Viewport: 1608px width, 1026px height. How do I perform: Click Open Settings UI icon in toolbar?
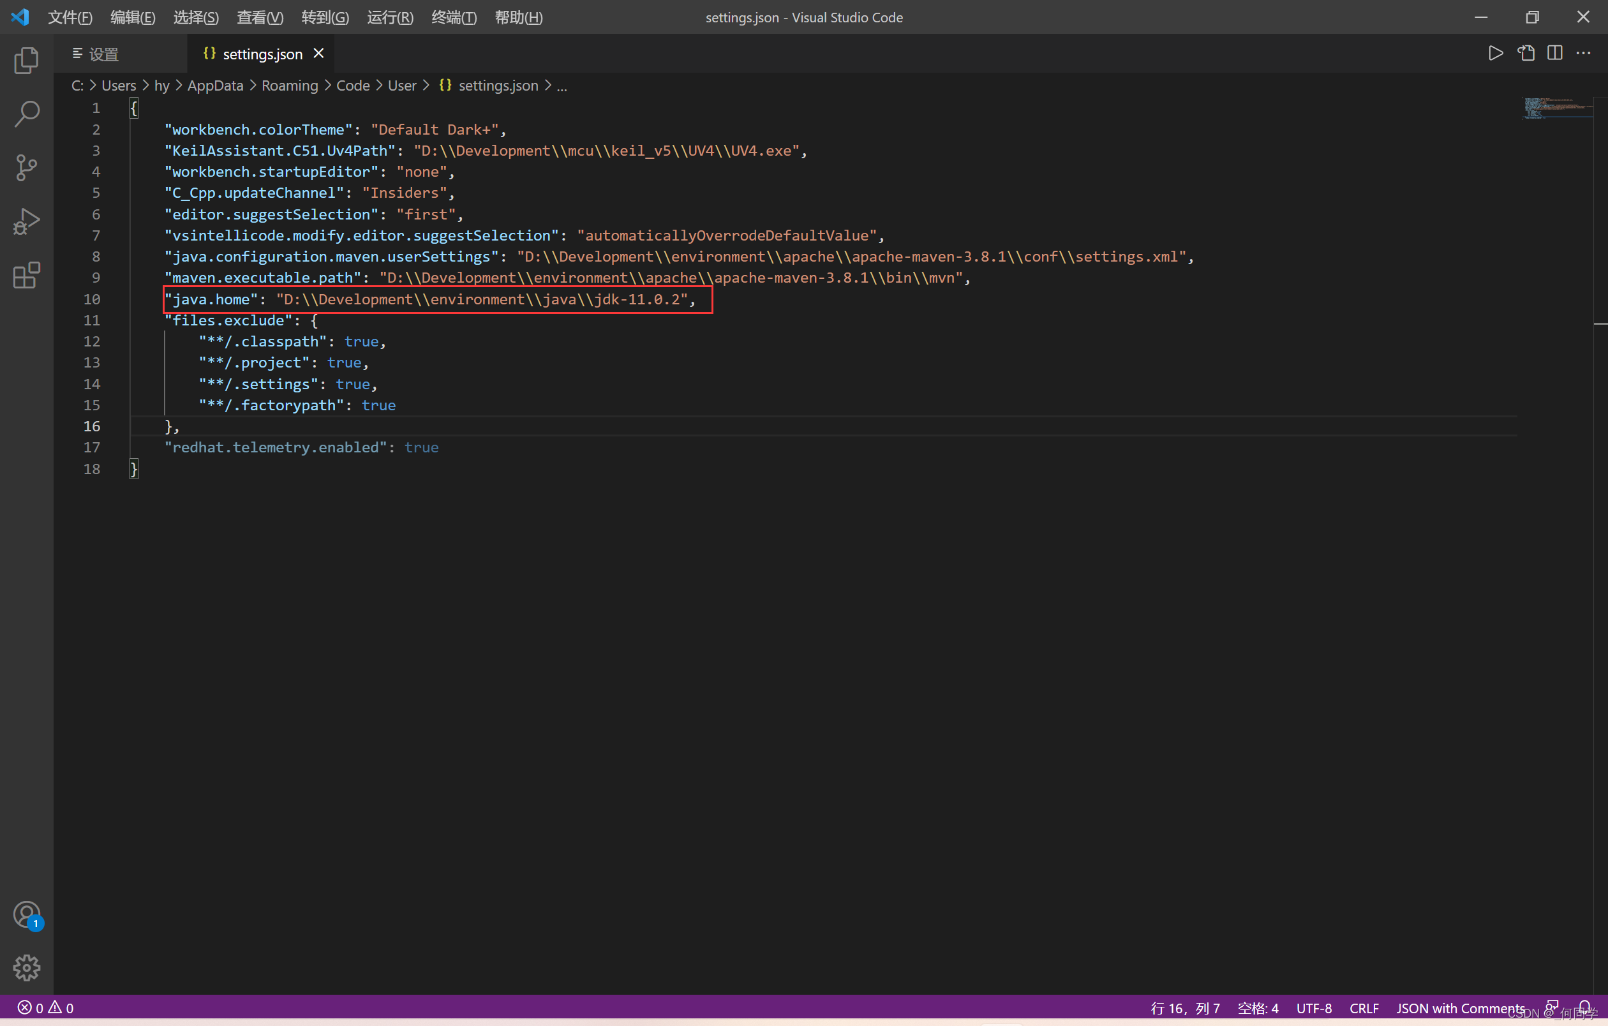pyautogui.click(x=1526, y=54)
